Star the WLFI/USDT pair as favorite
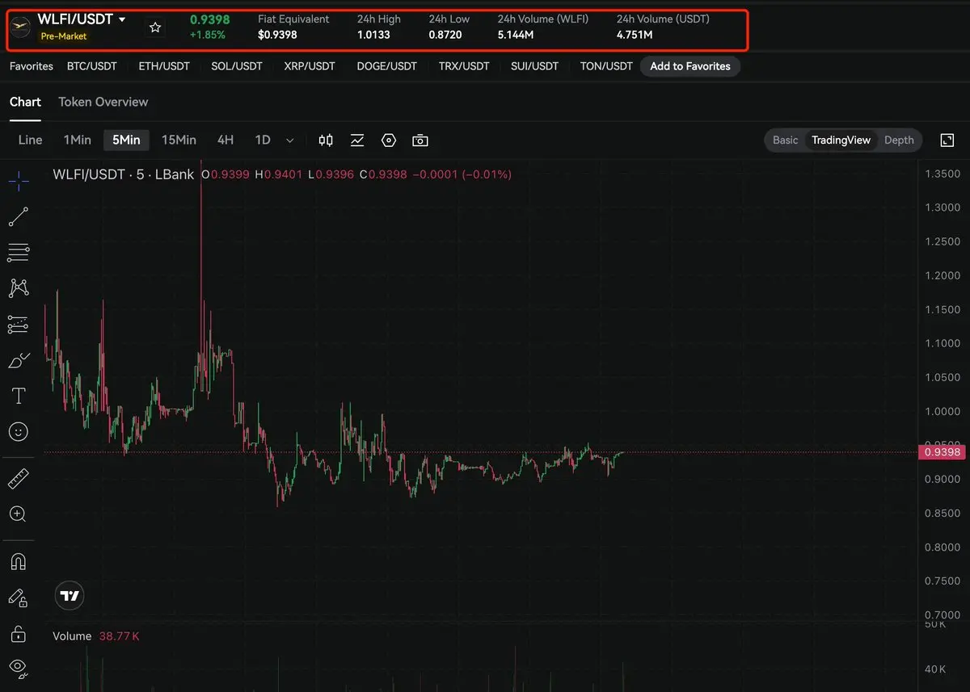The width and height of the screenshot is (970, 692). click(x=155, y=27)
